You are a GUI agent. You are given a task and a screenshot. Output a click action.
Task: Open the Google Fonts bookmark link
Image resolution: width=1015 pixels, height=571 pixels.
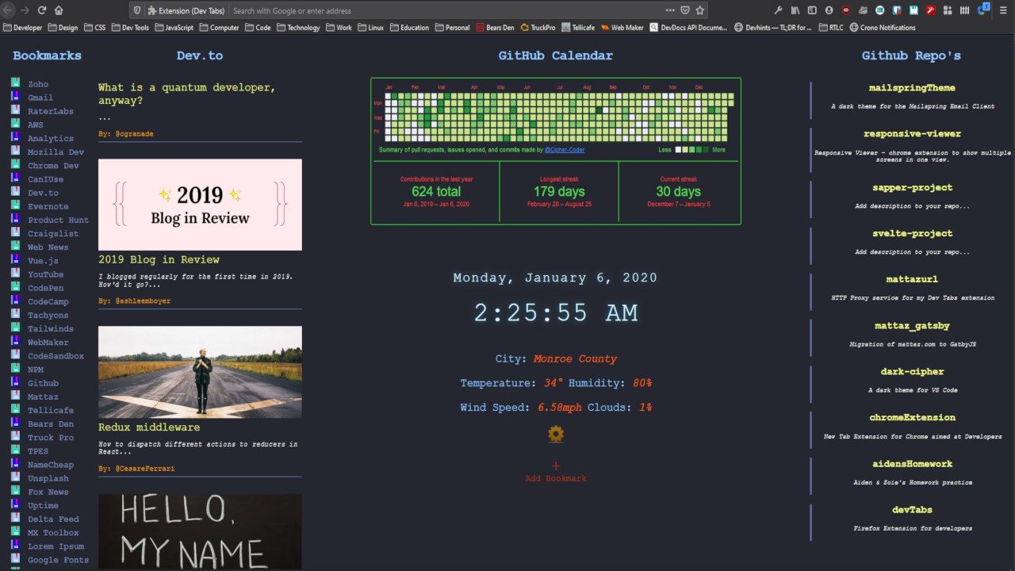[58, 560]
